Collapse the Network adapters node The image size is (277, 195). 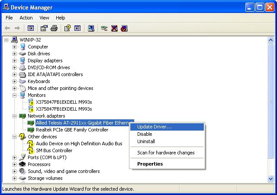[x=14, y=116]
